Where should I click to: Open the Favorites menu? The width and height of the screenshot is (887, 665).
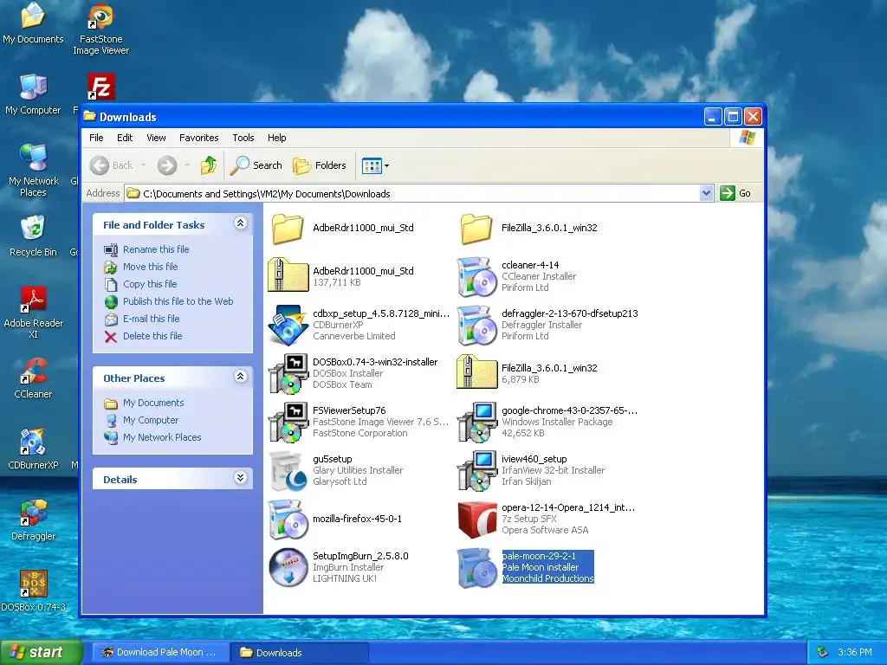pos(198,138)
